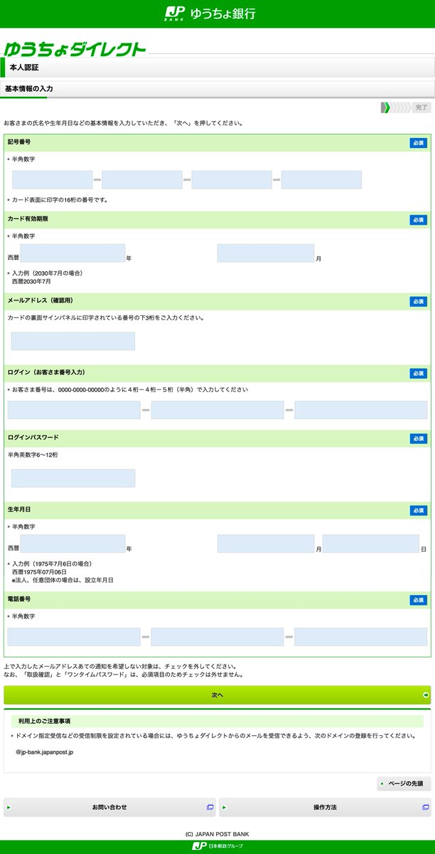This screenshot has width=435, height=854.
Task: Click the second 電話番号 input field
Action: click(217, 637)
